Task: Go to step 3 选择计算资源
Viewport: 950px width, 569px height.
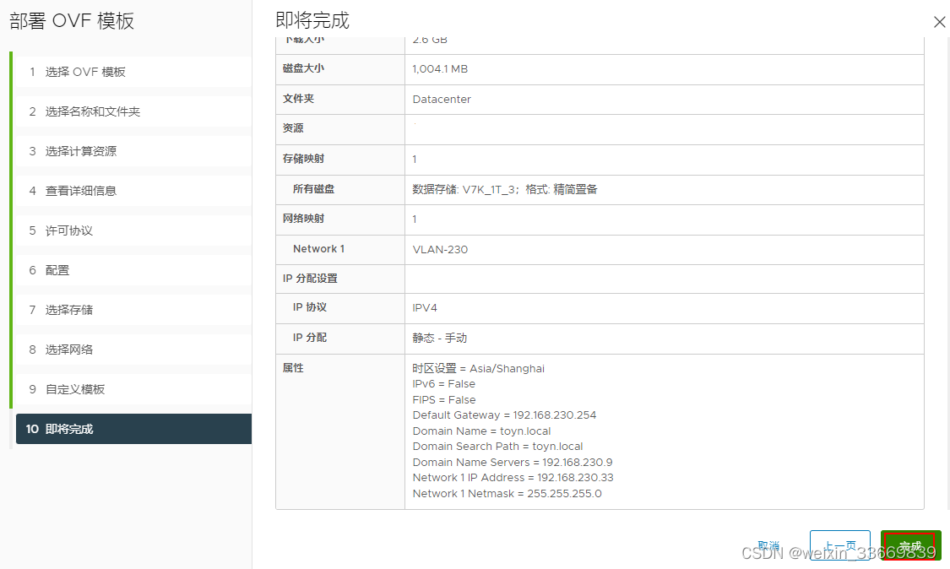Action: 133,151
